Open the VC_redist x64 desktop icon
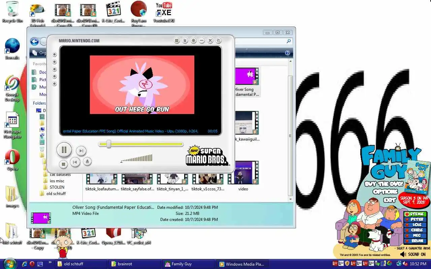The height and width of the screenshot is (269, 431). coord(138,237)
